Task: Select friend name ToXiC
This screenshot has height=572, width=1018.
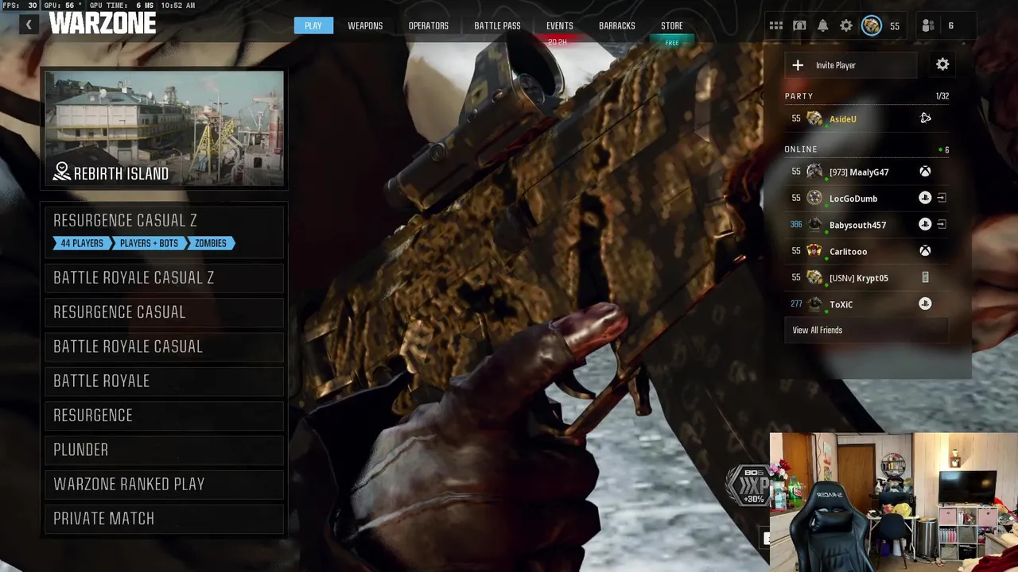Action: pyautogui.click(x=841, y=304)
